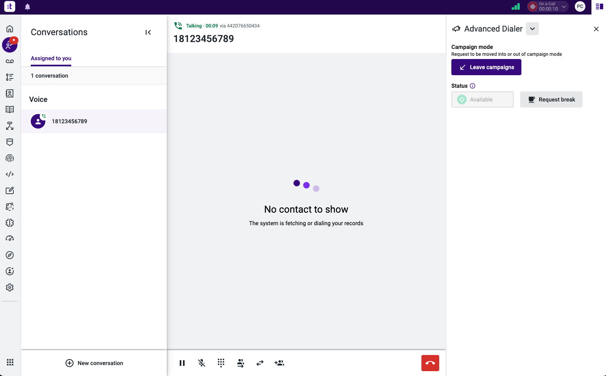Expand the Advanced Dialer dropdown arrow
This screenshot has width=606, height=376.
[x=532, y=29]
